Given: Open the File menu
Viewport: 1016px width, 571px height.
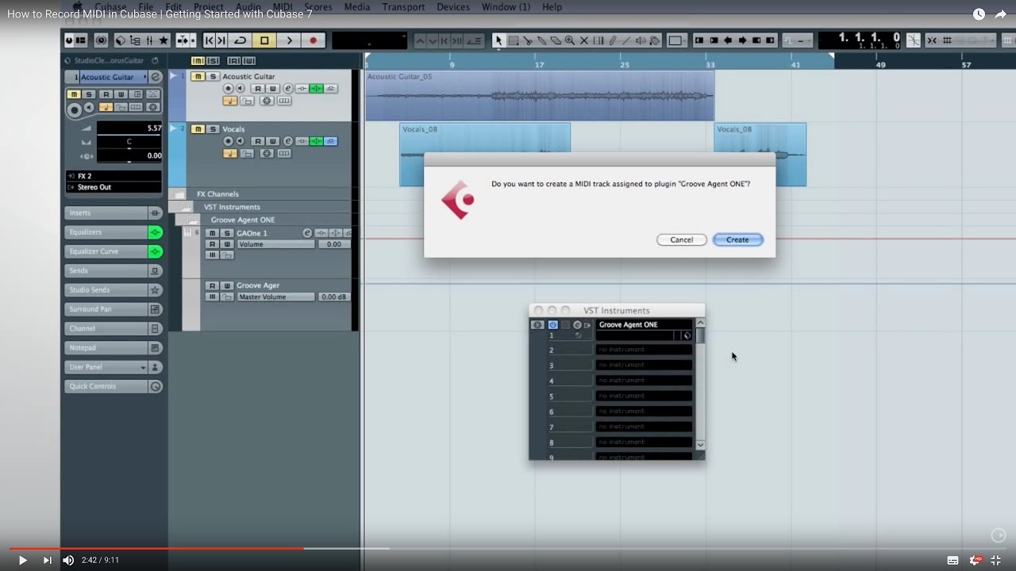Looking at the screenshot, I should (145, 7).
